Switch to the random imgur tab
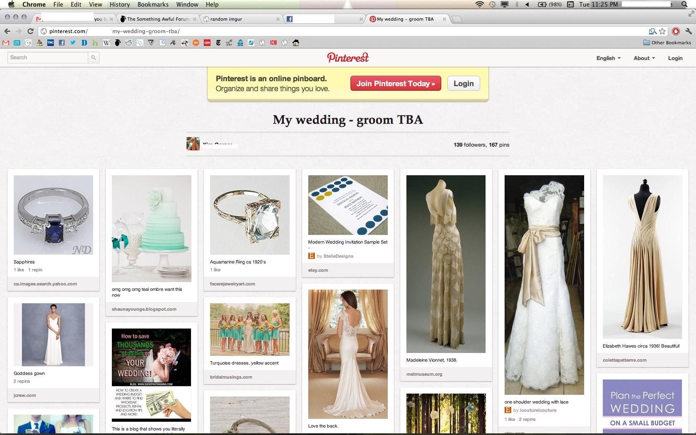The height and width of the screenshot is (435, 696). [x=240, y=19]
